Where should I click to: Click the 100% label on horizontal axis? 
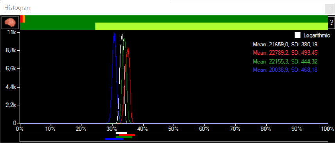point(328,129)
